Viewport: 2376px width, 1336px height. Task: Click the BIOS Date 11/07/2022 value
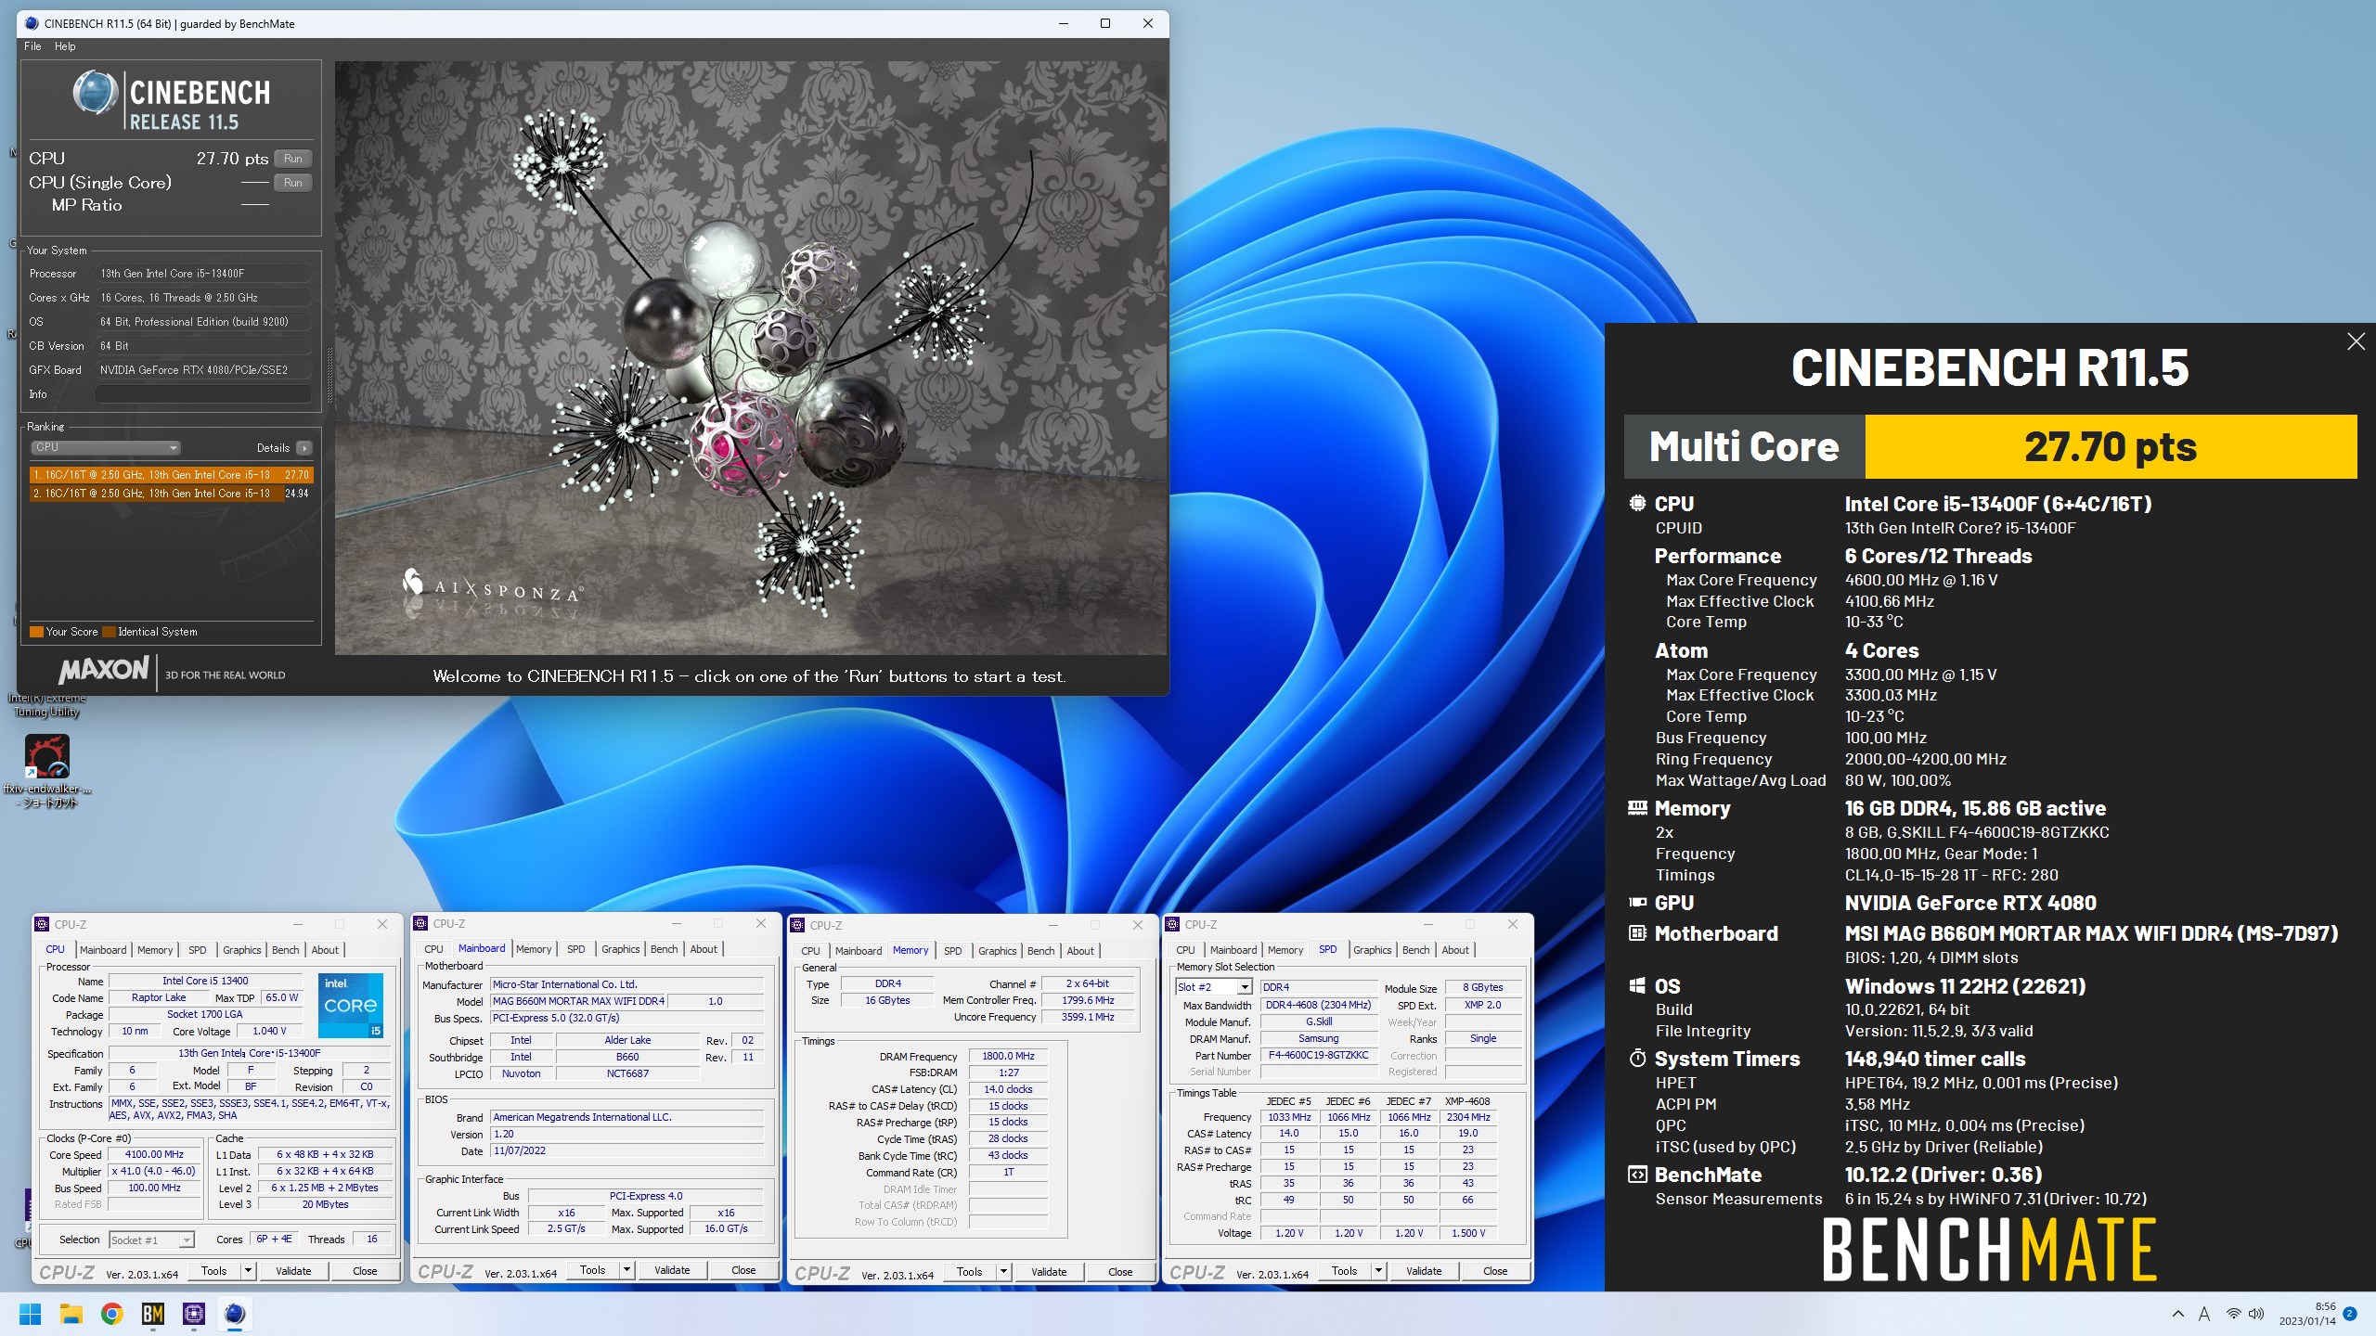(627, 1151)
